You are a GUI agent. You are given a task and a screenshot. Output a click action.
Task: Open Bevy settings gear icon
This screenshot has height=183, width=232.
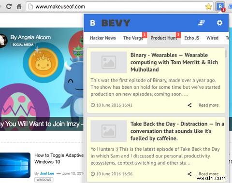(x=219, y=23)
